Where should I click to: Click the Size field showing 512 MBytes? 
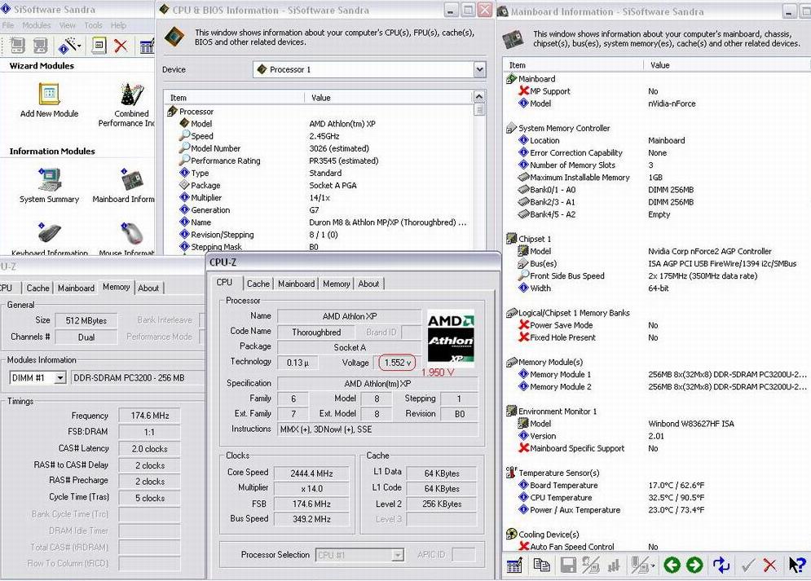click(x=86, y=320)
